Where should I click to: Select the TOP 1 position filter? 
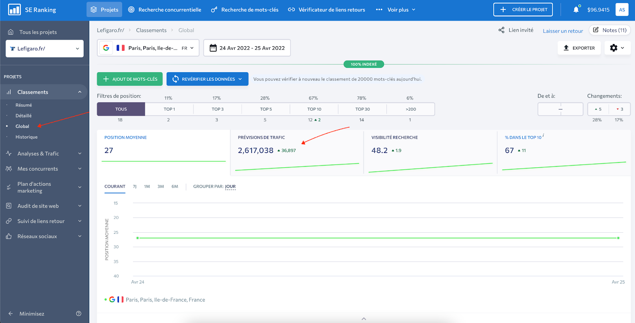pos(169,109)
